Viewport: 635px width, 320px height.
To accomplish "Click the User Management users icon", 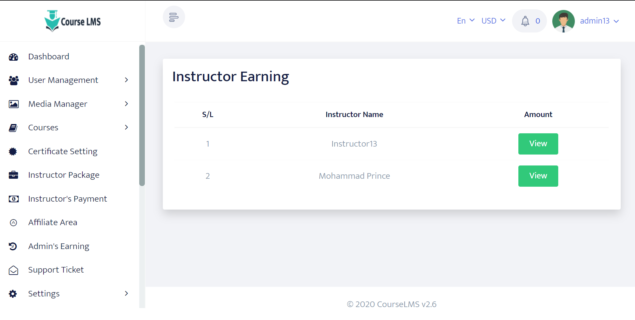I will [x=13, y=80].
